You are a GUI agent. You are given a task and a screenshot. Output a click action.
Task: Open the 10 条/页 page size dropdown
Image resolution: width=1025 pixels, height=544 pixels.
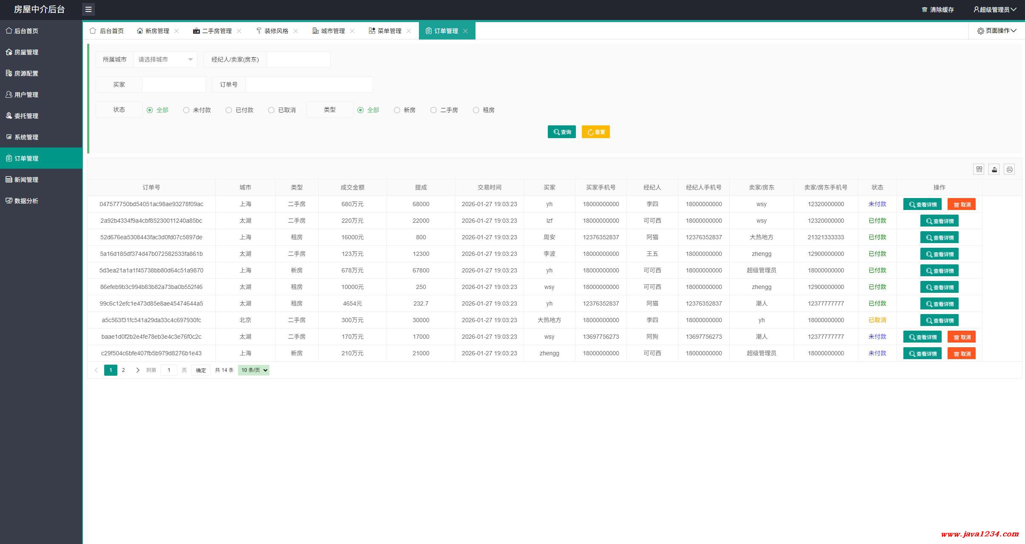pyautogui.click(x=253, y=370)
